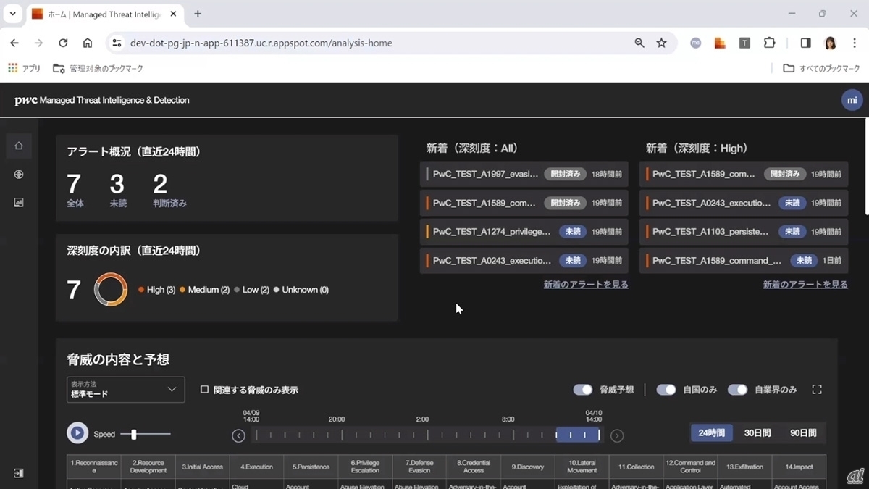The width and height of the screenshot is (869, 489).
Task: Open the chart dashboard icon in sidebar
Action: tap(19, 203)
